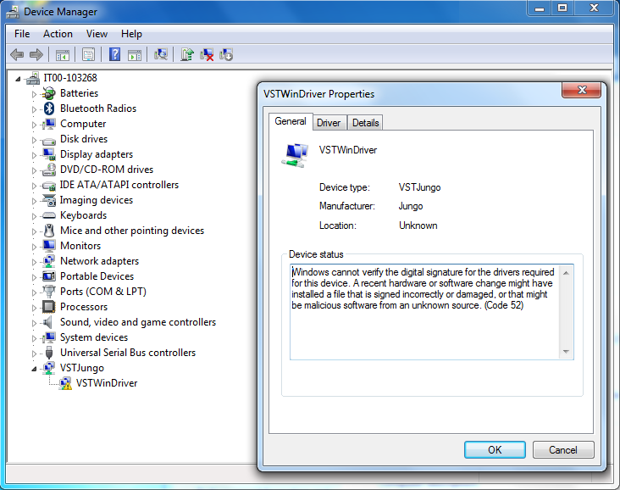Click the Uninstall device toolbar icon
This screenshot has height=490, width=620.
point(207,54)
